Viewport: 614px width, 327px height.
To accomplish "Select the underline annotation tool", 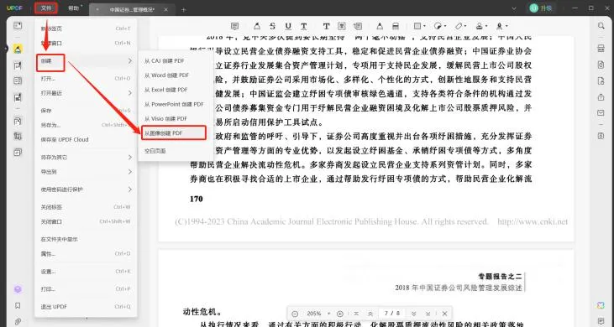I will pyautogui.click(x=288, y=26).
